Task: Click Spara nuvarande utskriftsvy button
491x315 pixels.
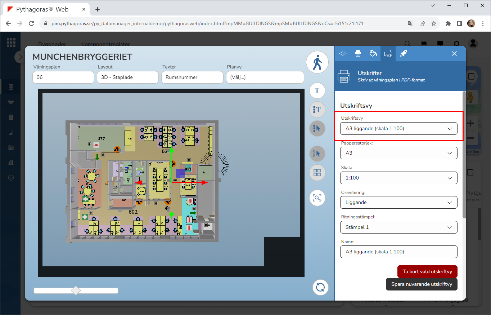Action: [421, 284]
